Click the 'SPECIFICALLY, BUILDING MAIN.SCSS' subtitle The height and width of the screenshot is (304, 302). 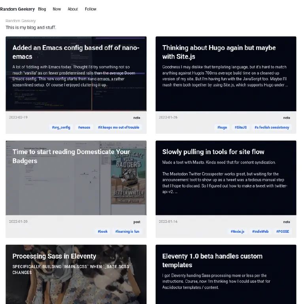coord(72,270)
